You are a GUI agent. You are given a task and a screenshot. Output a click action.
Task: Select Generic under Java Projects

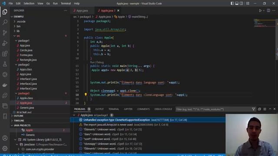pos(30,135)
